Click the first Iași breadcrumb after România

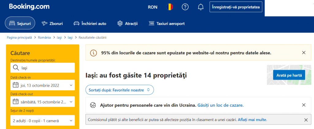(59, 38)
